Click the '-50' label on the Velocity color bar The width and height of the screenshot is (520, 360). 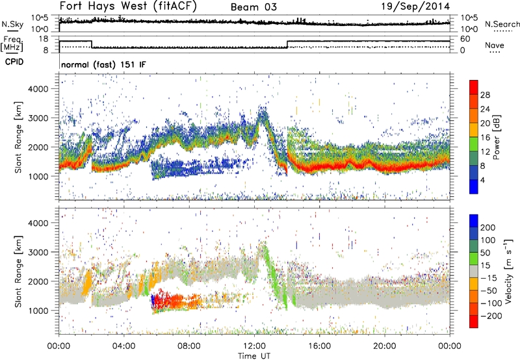coord(489,290)
